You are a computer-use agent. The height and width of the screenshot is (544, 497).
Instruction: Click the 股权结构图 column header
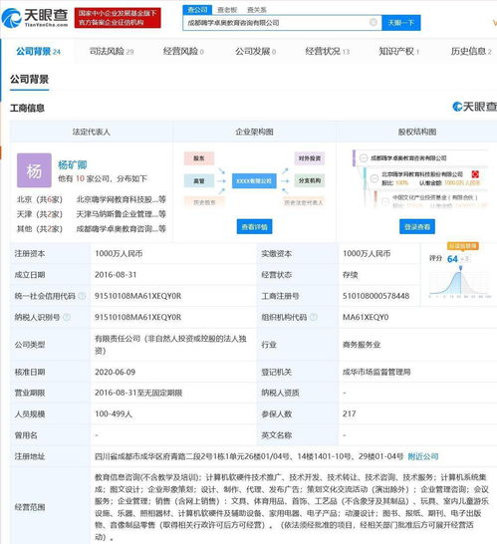(x=417, y=132)
